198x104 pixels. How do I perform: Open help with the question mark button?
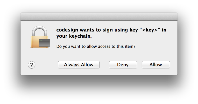click(32, 65)
